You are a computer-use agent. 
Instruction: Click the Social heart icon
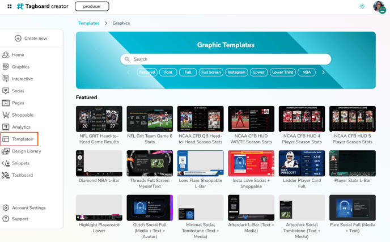click(x=6, y=91)
